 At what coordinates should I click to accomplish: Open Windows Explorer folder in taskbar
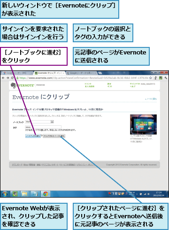tap(25, 194)
